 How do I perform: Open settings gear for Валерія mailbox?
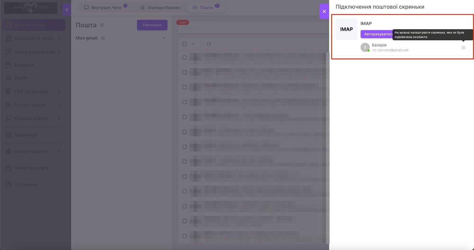(463, 48)
